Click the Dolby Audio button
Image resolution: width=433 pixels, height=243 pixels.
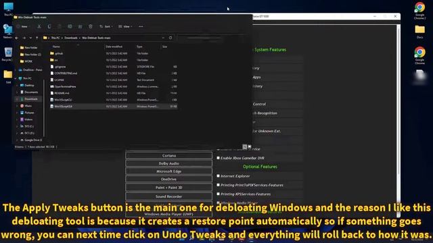tap(168, 163)
